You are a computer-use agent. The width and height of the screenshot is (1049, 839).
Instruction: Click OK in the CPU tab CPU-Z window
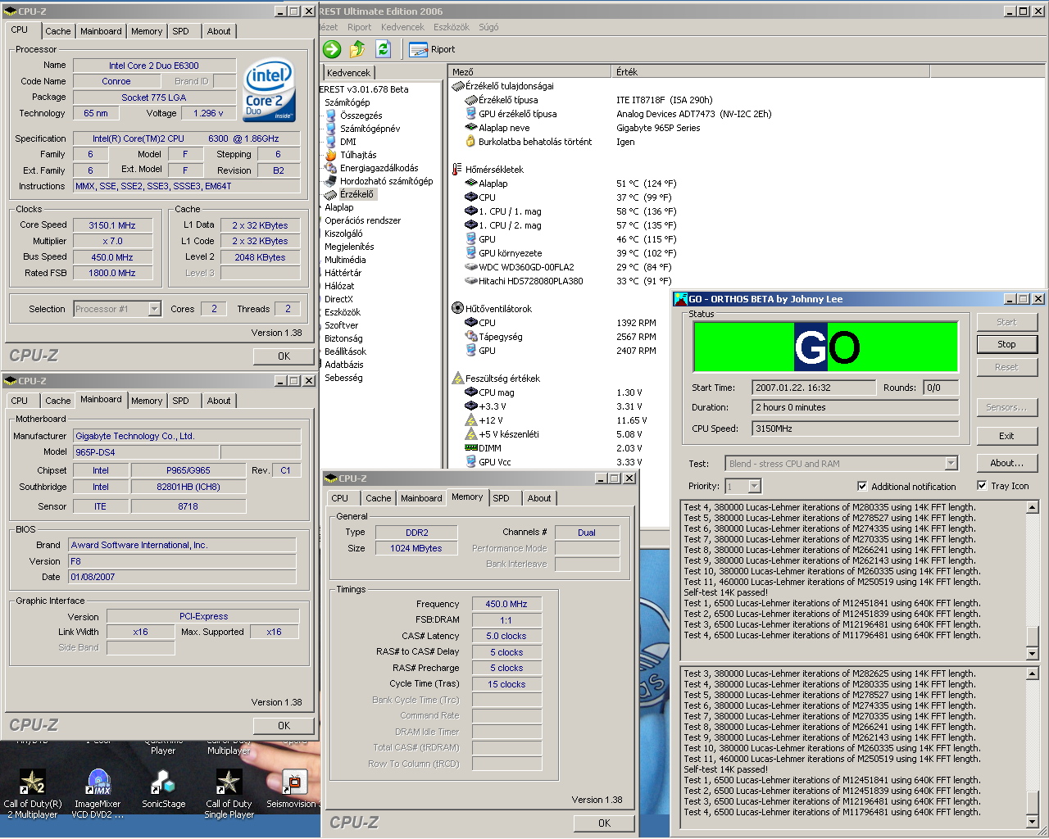click(x=284, y=356)
